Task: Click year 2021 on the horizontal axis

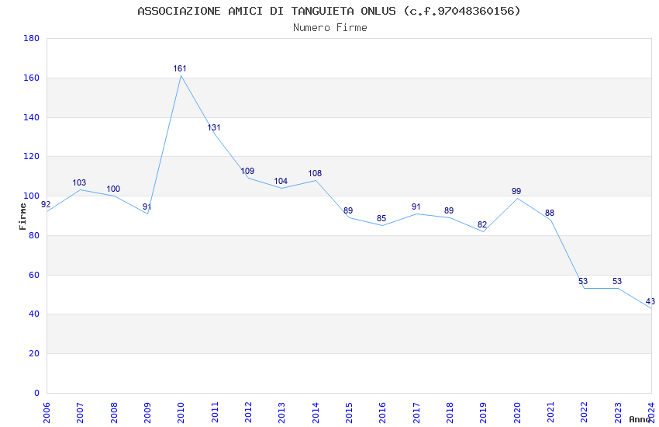Action: click(x=550, y=413)
